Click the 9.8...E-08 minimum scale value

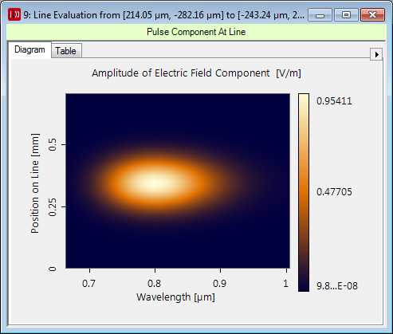click(x=337, y=286)
